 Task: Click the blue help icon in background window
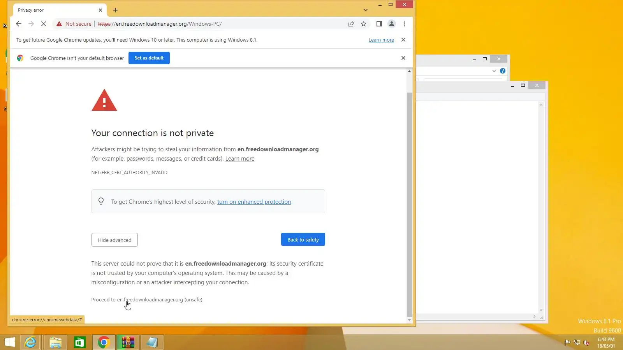click(x=503, y=71)
